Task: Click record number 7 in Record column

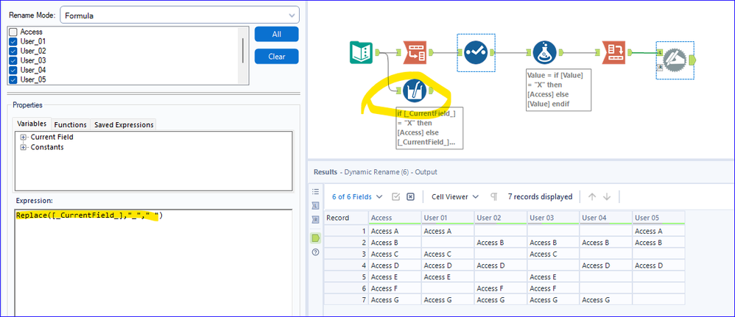Action: click(x=346, y=299)
